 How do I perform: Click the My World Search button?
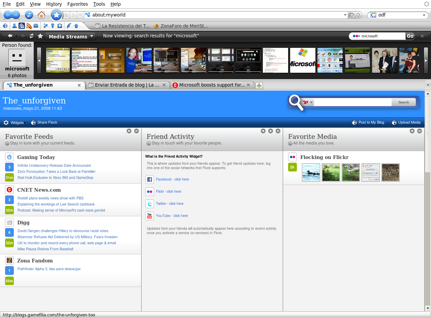[404, 102]
